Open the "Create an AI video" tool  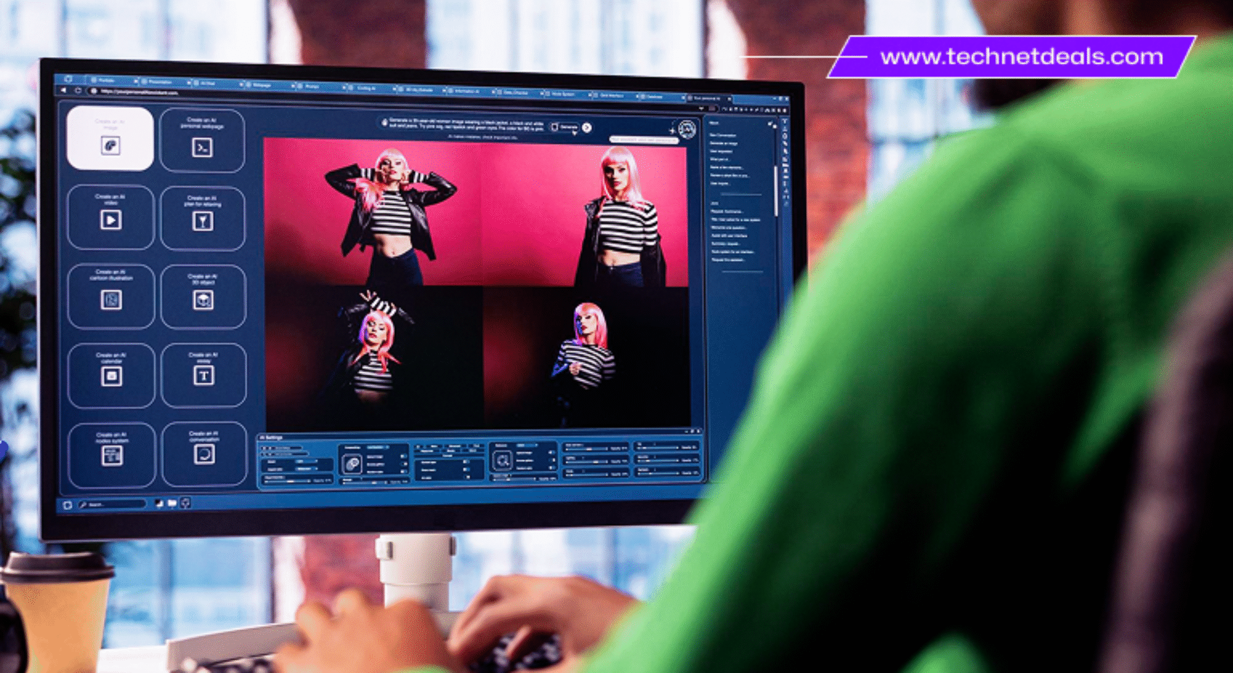coord(111,218)
